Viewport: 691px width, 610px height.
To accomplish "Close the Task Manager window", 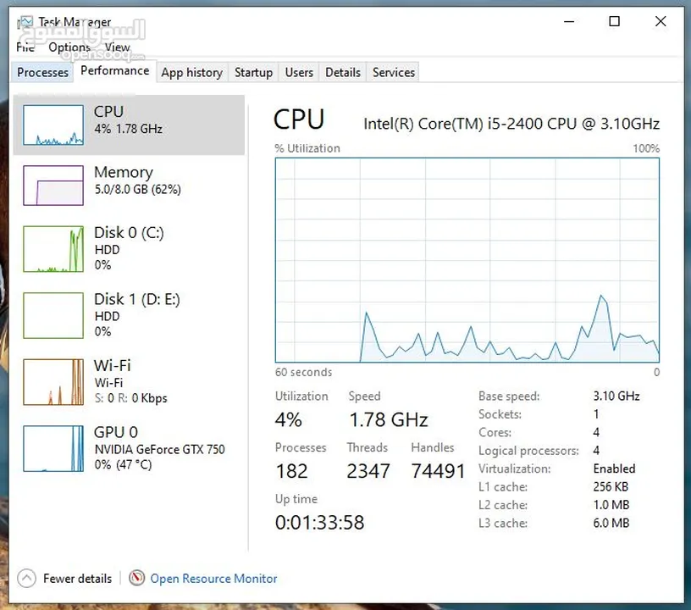I will pos(661,21).
